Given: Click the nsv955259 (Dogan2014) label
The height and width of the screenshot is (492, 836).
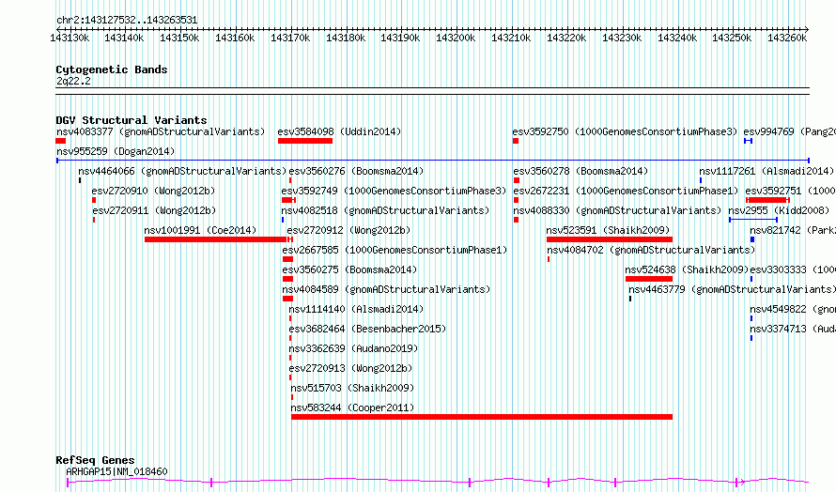Looking at the screenshot, I should click(116, 151).
